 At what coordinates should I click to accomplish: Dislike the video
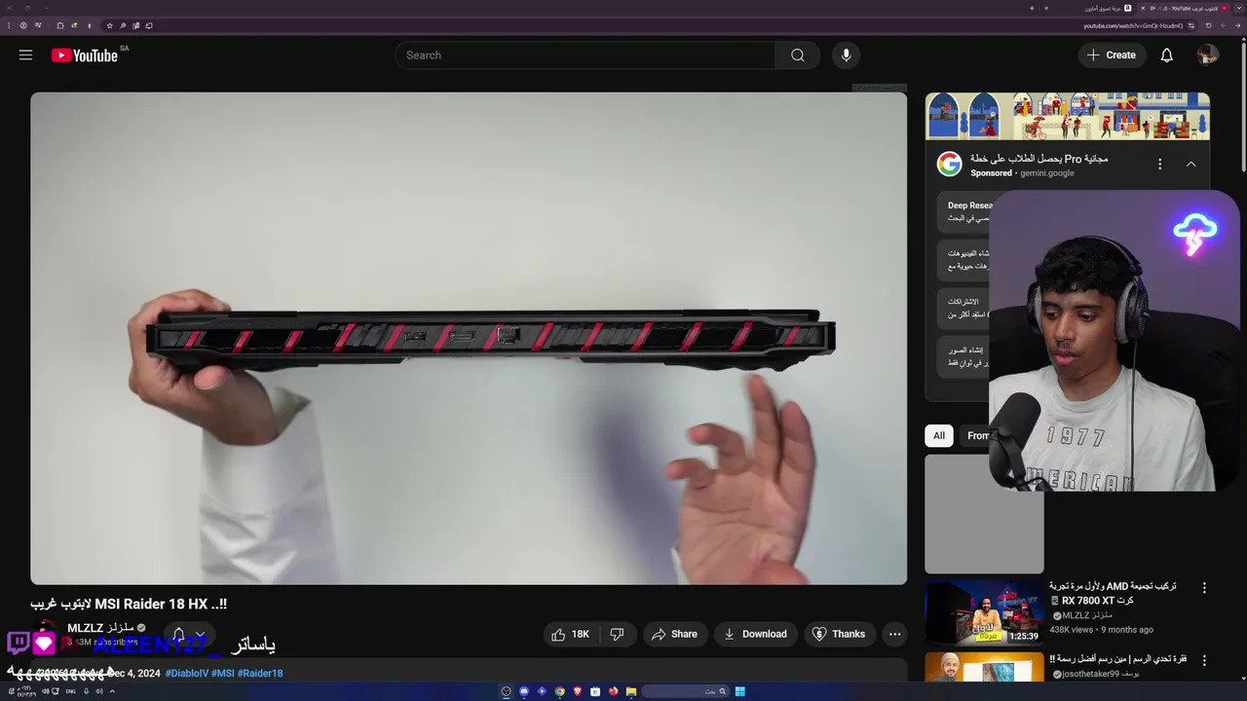pyautogui.click(x=617, y=634)
